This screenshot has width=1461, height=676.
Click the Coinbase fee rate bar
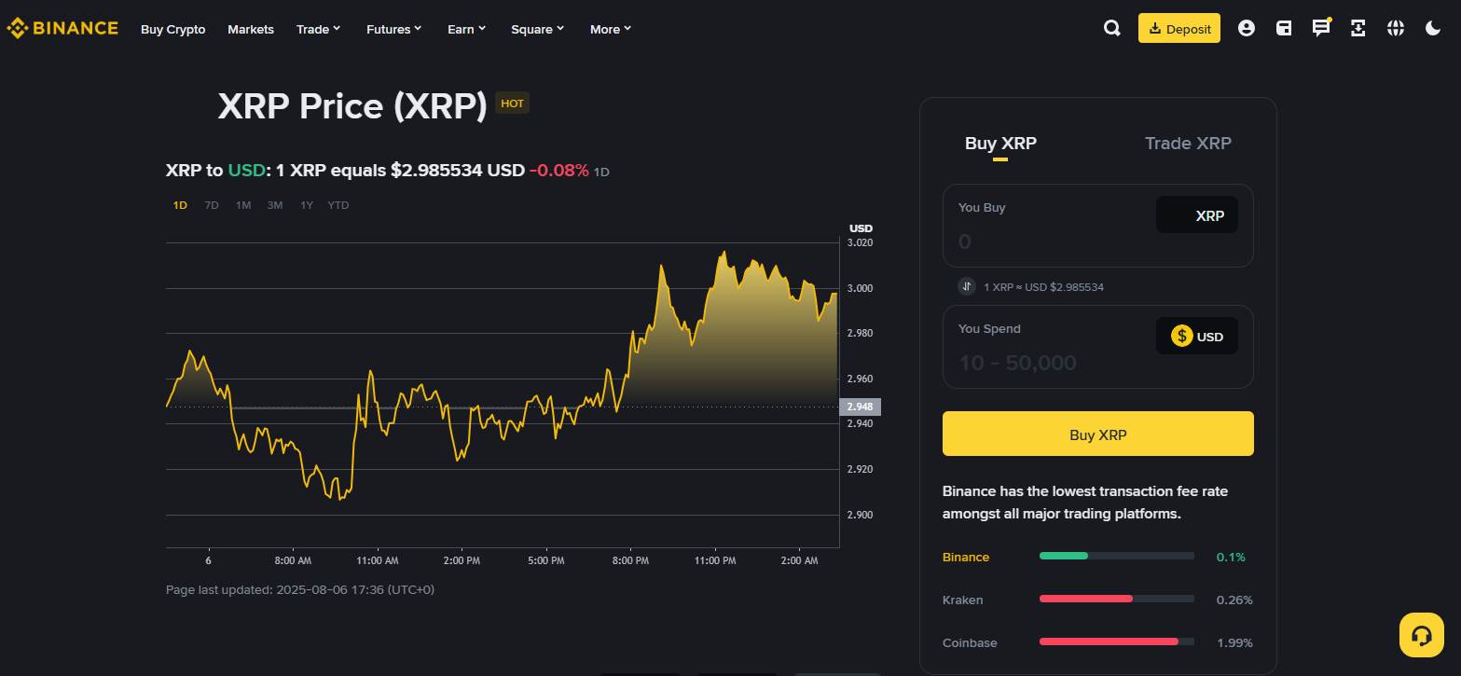point(1117,642)
